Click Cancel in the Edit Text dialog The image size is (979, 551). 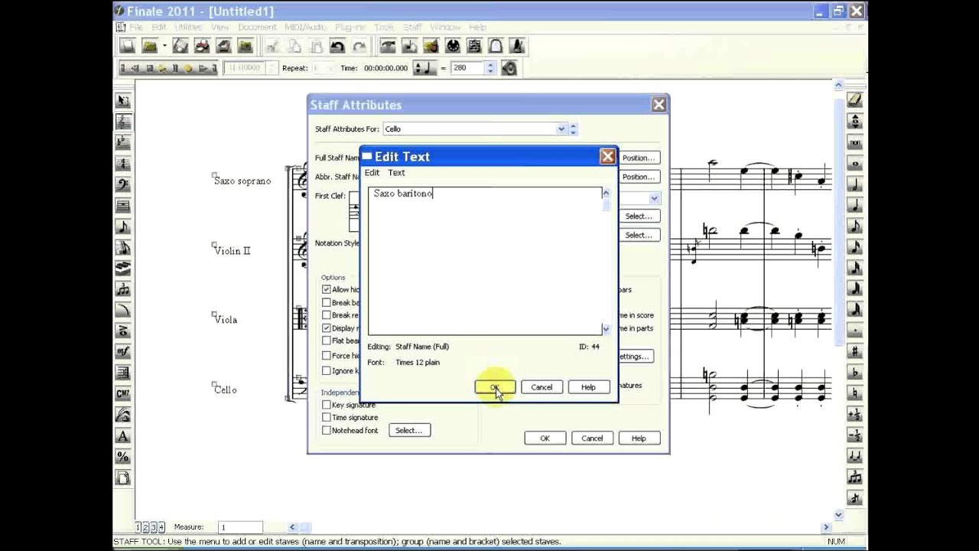pos(542,387)
